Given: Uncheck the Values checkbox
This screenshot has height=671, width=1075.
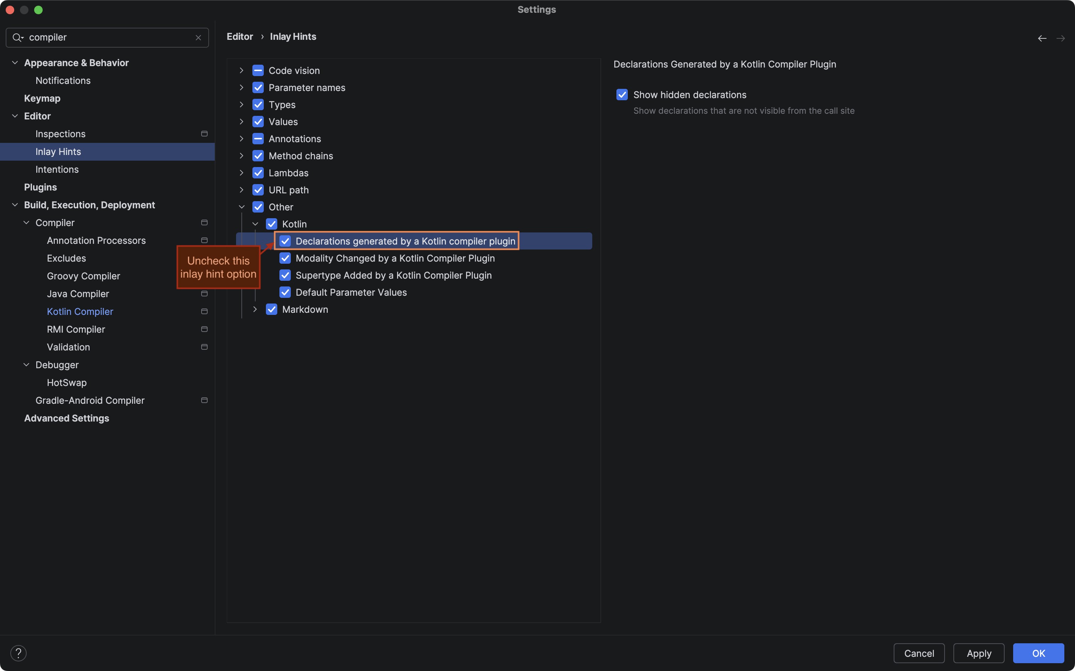Looking at the screenshot, I should coord(258,122).
